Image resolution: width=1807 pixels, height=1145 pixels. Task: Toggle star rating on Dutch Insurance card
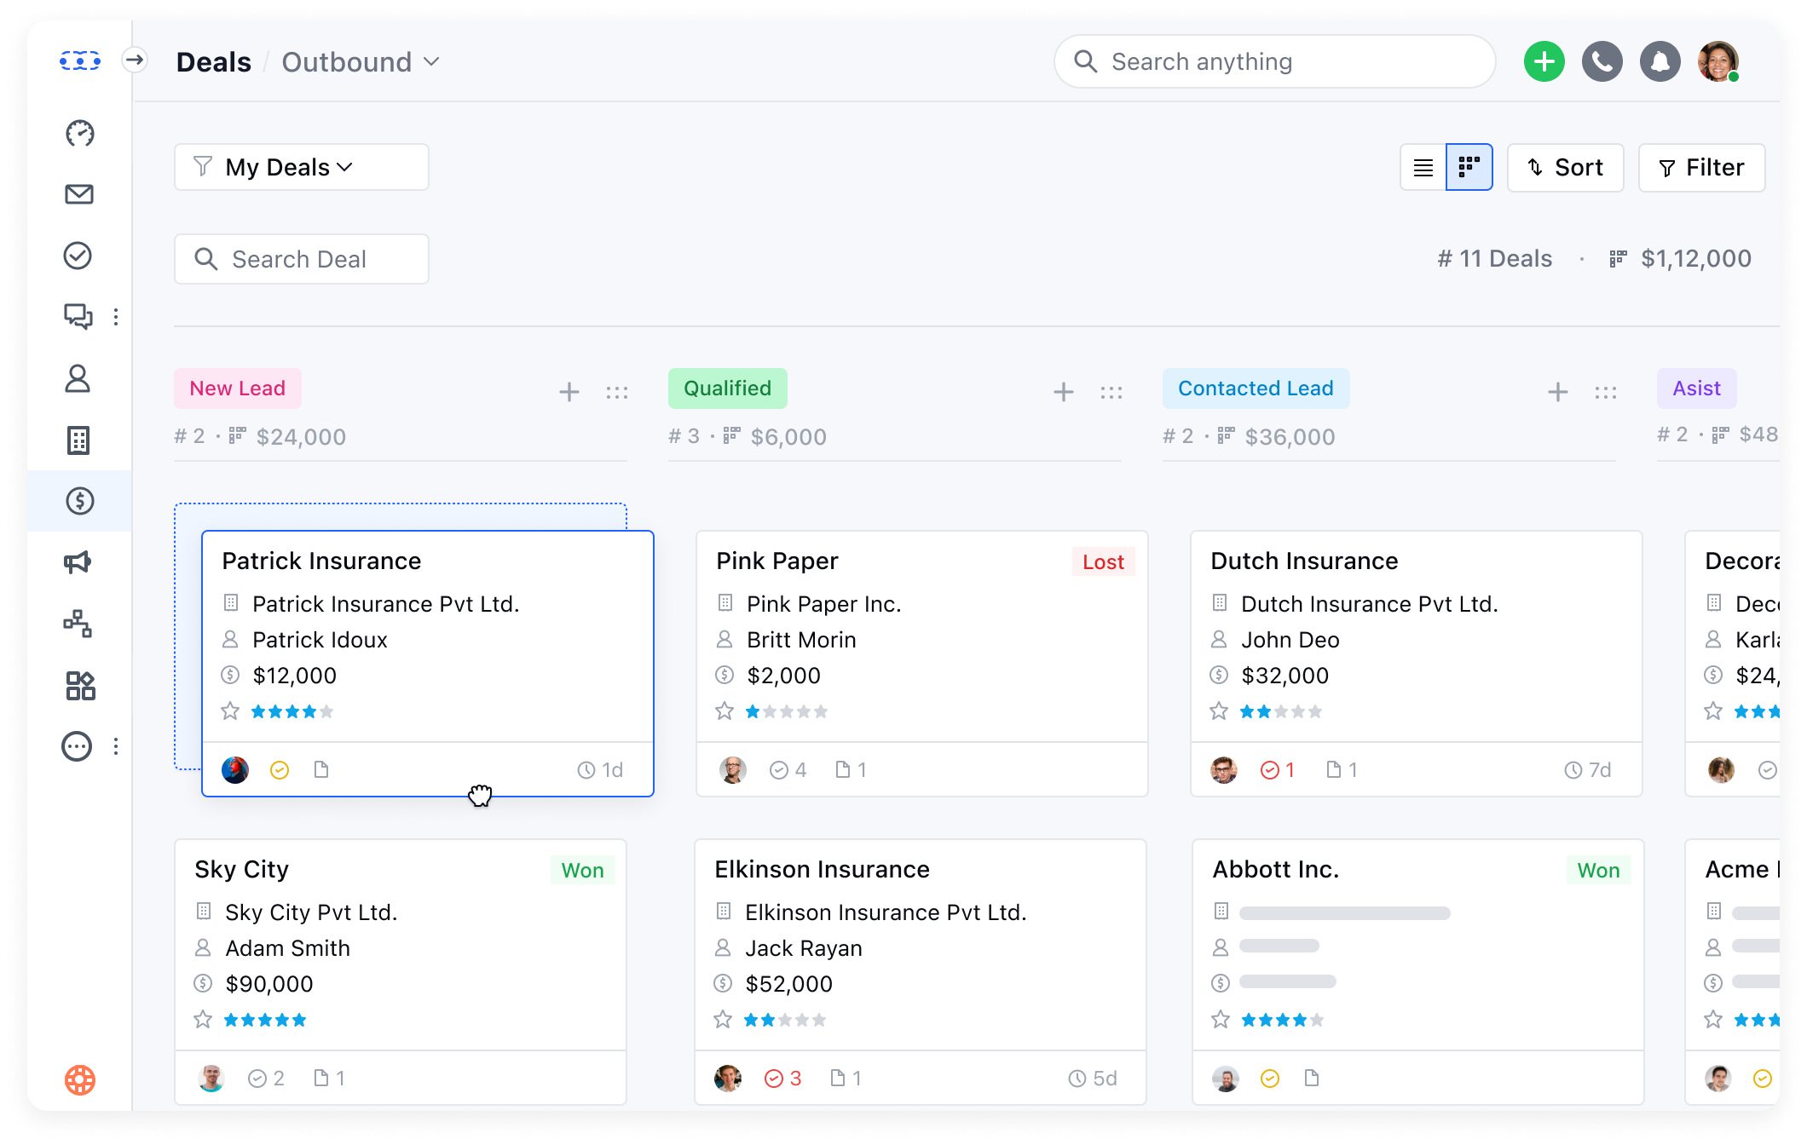tap(1218, 711)
